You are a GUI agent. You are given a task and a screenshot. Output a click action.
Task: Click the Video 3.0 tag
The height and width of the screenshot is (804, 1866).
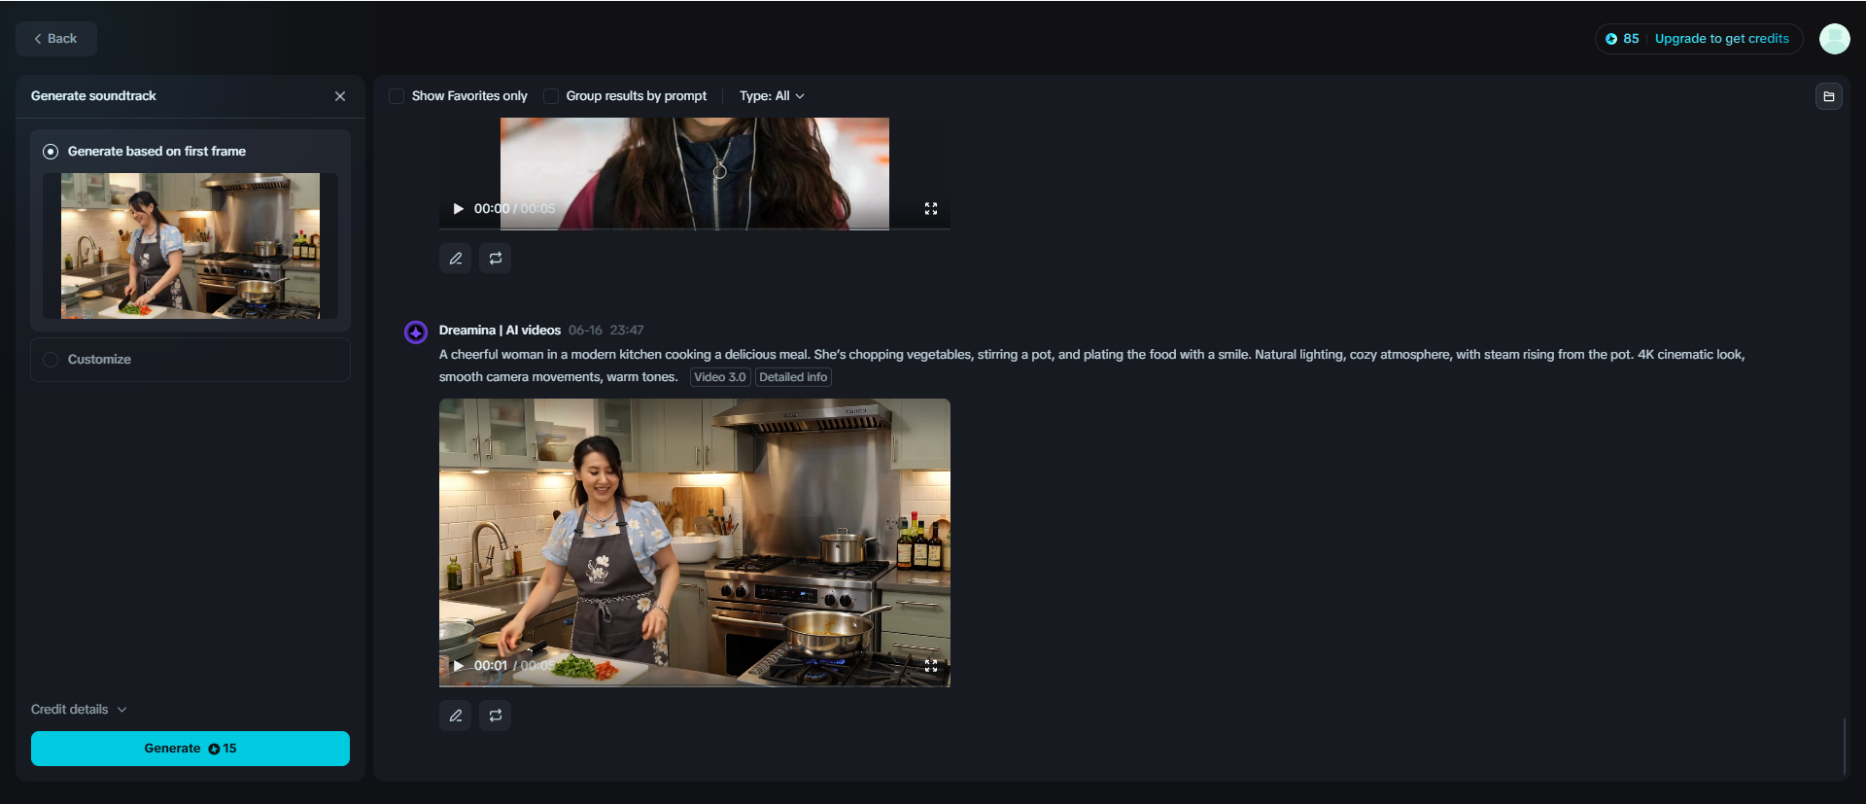click(720, 377)
